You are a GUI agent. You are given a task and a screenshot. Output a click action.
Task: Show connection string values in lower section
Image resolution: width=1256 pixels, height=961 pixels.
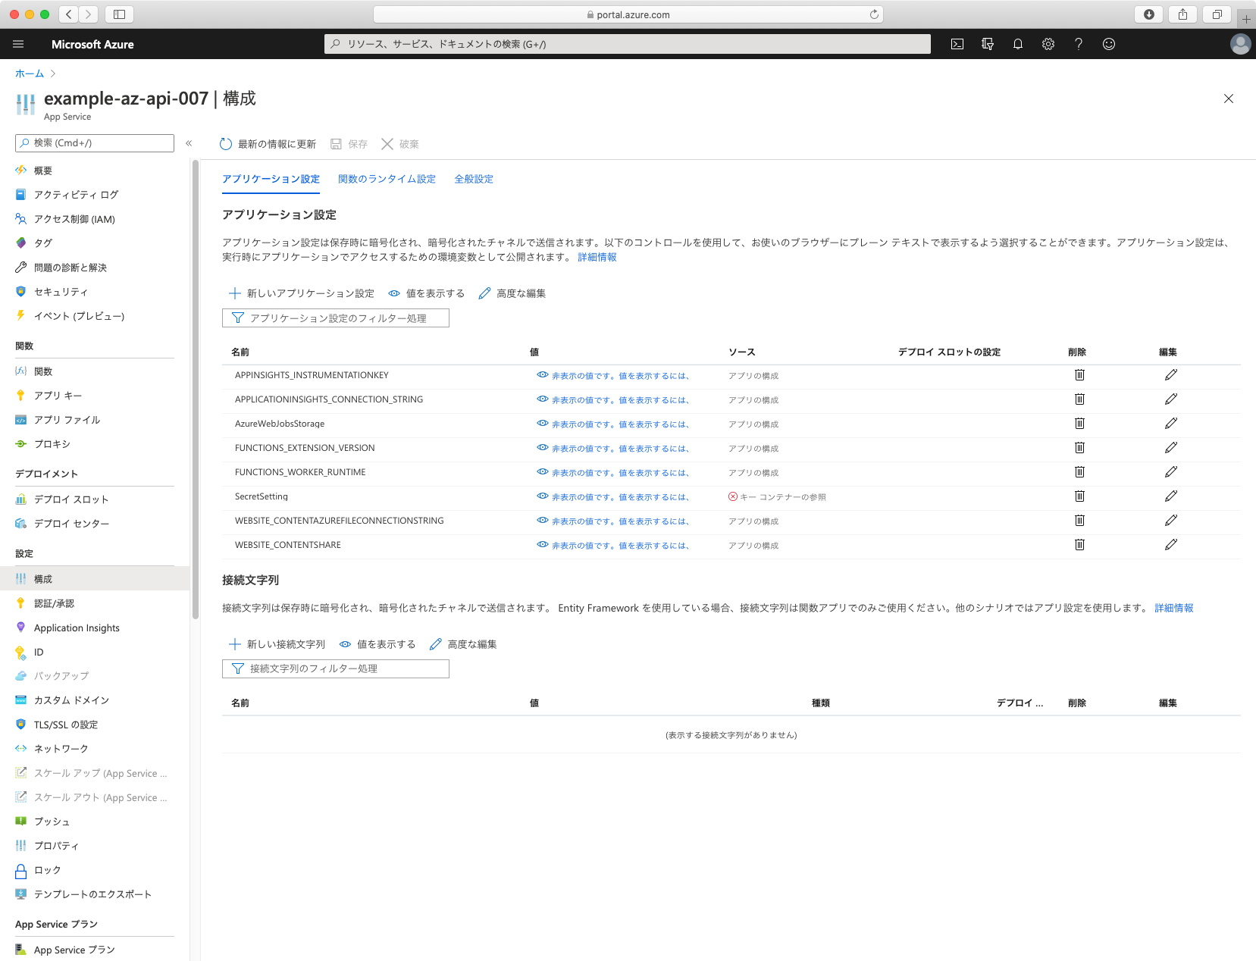[x=377, y=644]
